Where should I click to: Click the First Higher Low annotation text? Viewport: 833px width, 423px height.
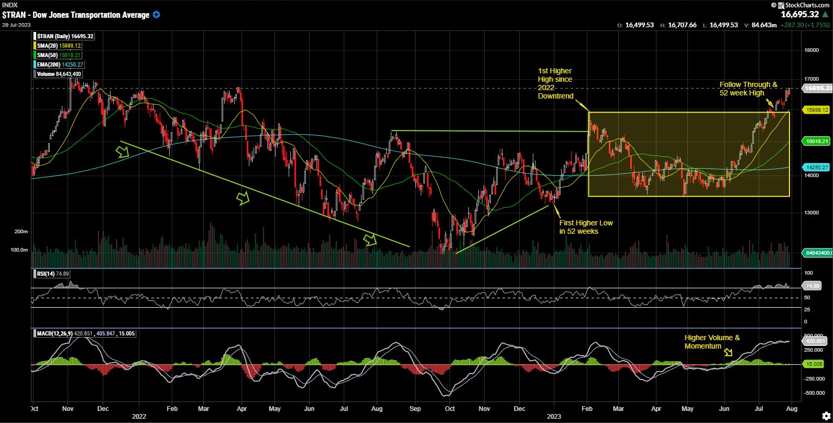pyautogui.click(x=586, y=227)
